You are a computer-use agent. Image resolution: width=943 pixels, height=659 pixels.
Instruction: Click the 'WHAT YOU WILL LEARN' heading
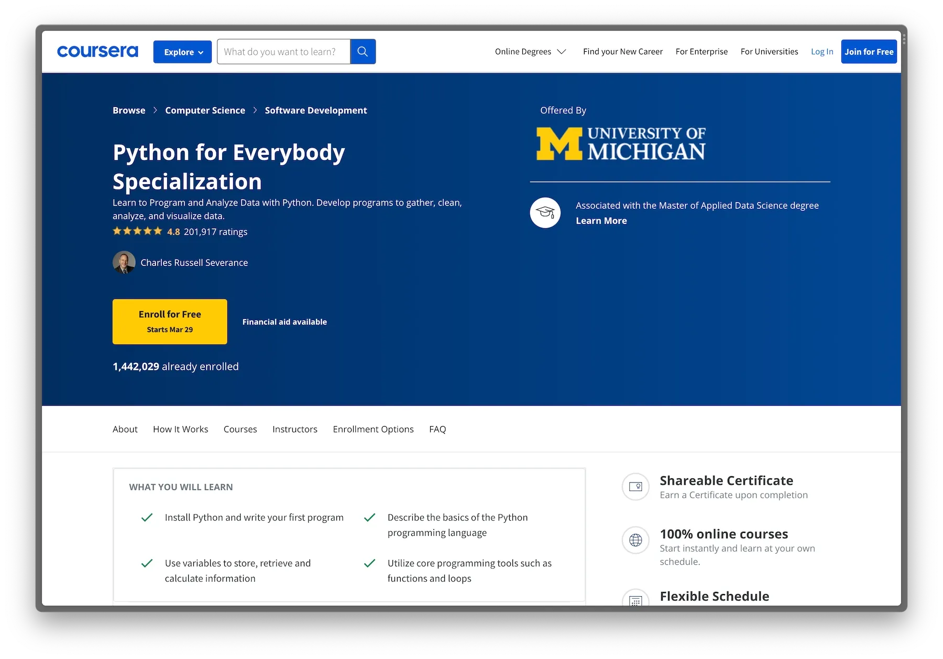click(181, 487)
